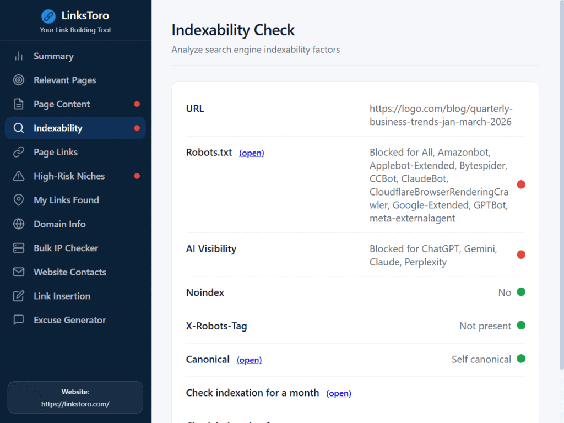Click the Link Insertion edit icon
The width and height of the screenshot is (564, 423).
click(x=19, y=296)
